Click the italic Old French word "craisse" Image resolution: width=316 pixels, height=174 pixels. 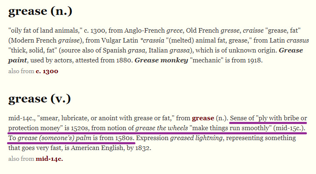(x=243, y=31)
